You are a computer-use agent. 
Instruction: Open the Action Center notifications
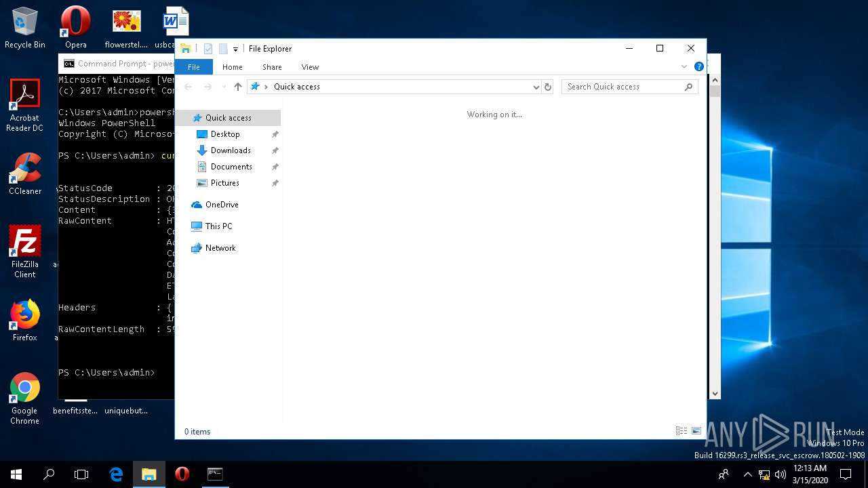pos(846,474)
